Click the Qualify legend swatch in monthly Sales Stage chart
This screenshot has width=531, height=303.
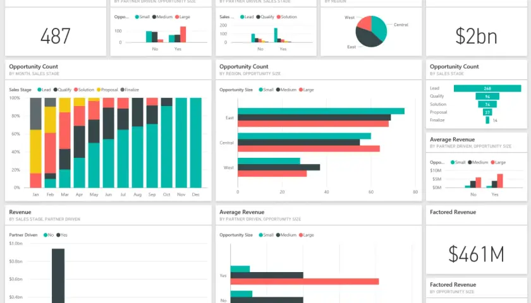pos(56,90)
